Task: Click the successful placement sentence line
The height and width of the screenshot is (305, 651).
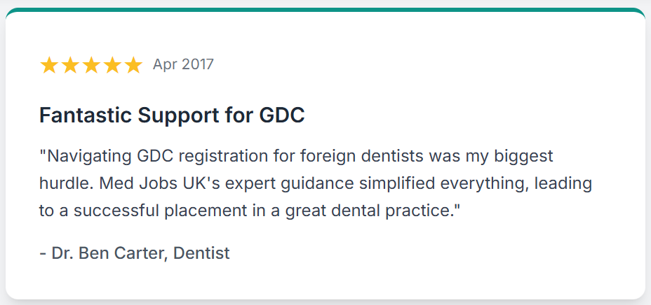Action: [250, 211]
